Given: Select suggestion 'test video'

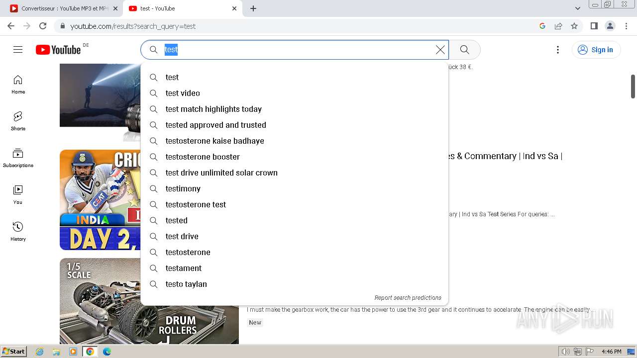Looking at the screenshot, I should 295,93.
